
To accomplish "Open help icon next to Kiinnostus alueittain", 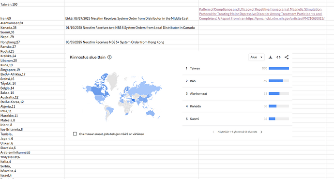I will 109,57.
